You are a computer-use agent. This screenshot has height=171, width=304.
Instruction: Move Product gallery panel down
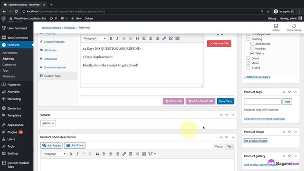click(289, 156)
